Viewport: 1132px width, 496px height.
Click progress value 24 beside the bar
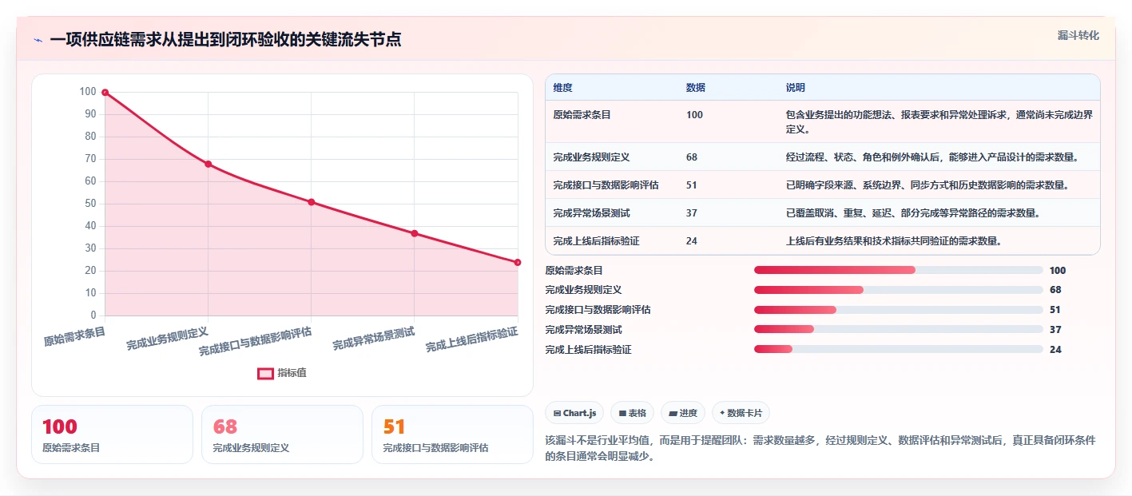point(1055,350)
